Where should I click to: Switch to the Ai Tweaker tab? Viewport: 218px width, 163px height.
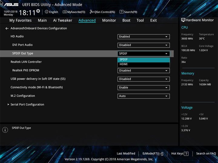pos(63,21)
